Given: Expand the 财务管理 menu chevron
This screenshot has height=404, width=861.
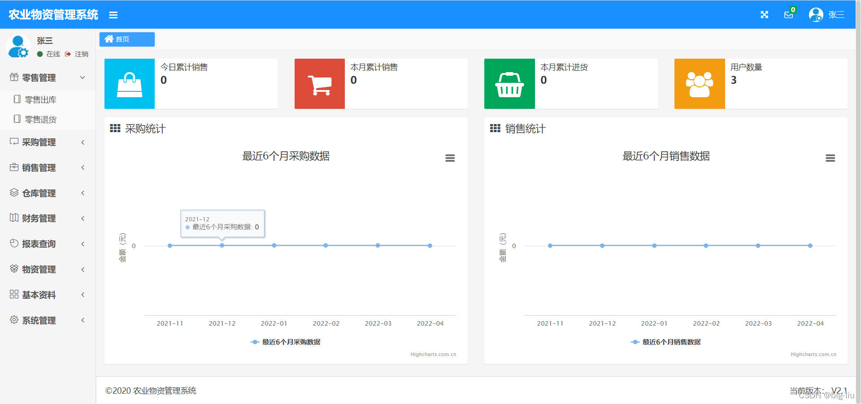Looking at the screenshot, I should (83, 219).
